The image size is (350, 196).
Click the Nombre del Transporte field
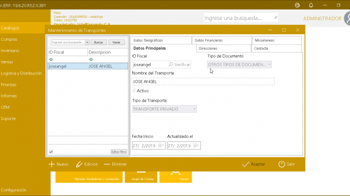coord(203,82)
